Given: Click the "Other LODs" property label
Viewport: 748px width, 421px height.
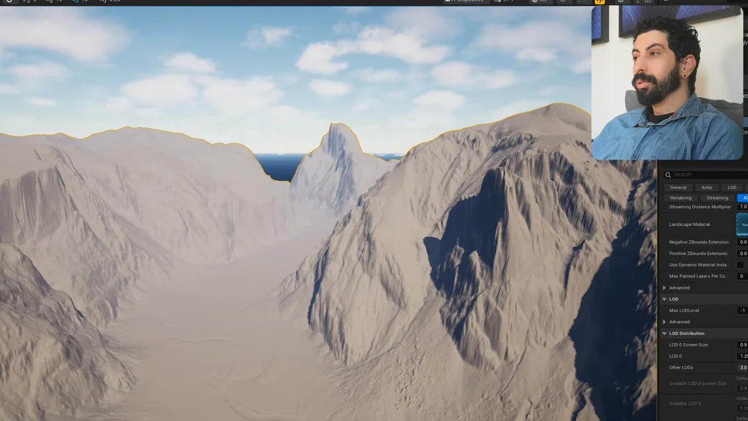Looking at the screenshot, I should coord(681,367).
